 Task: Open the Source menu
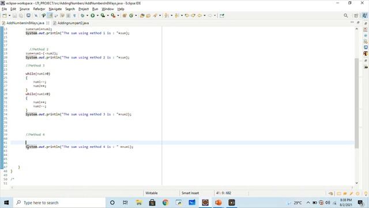pyautogui.click(x=24, y=9)
